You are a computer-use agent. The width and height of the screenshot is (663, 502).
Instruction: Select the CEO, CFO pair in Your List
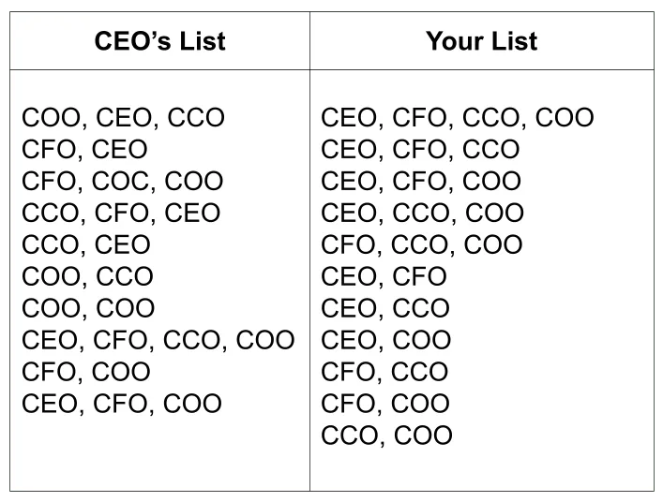(x=384, y=276)
